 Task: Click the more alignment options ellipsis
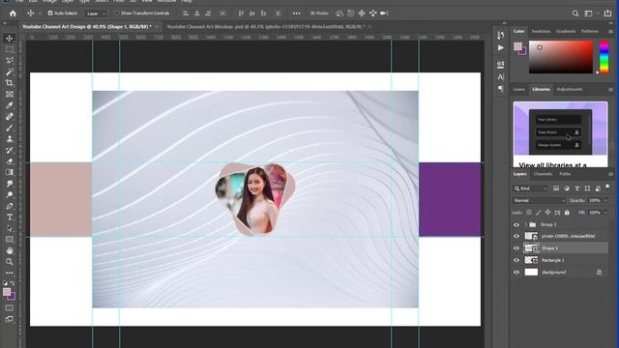(296, 14)
